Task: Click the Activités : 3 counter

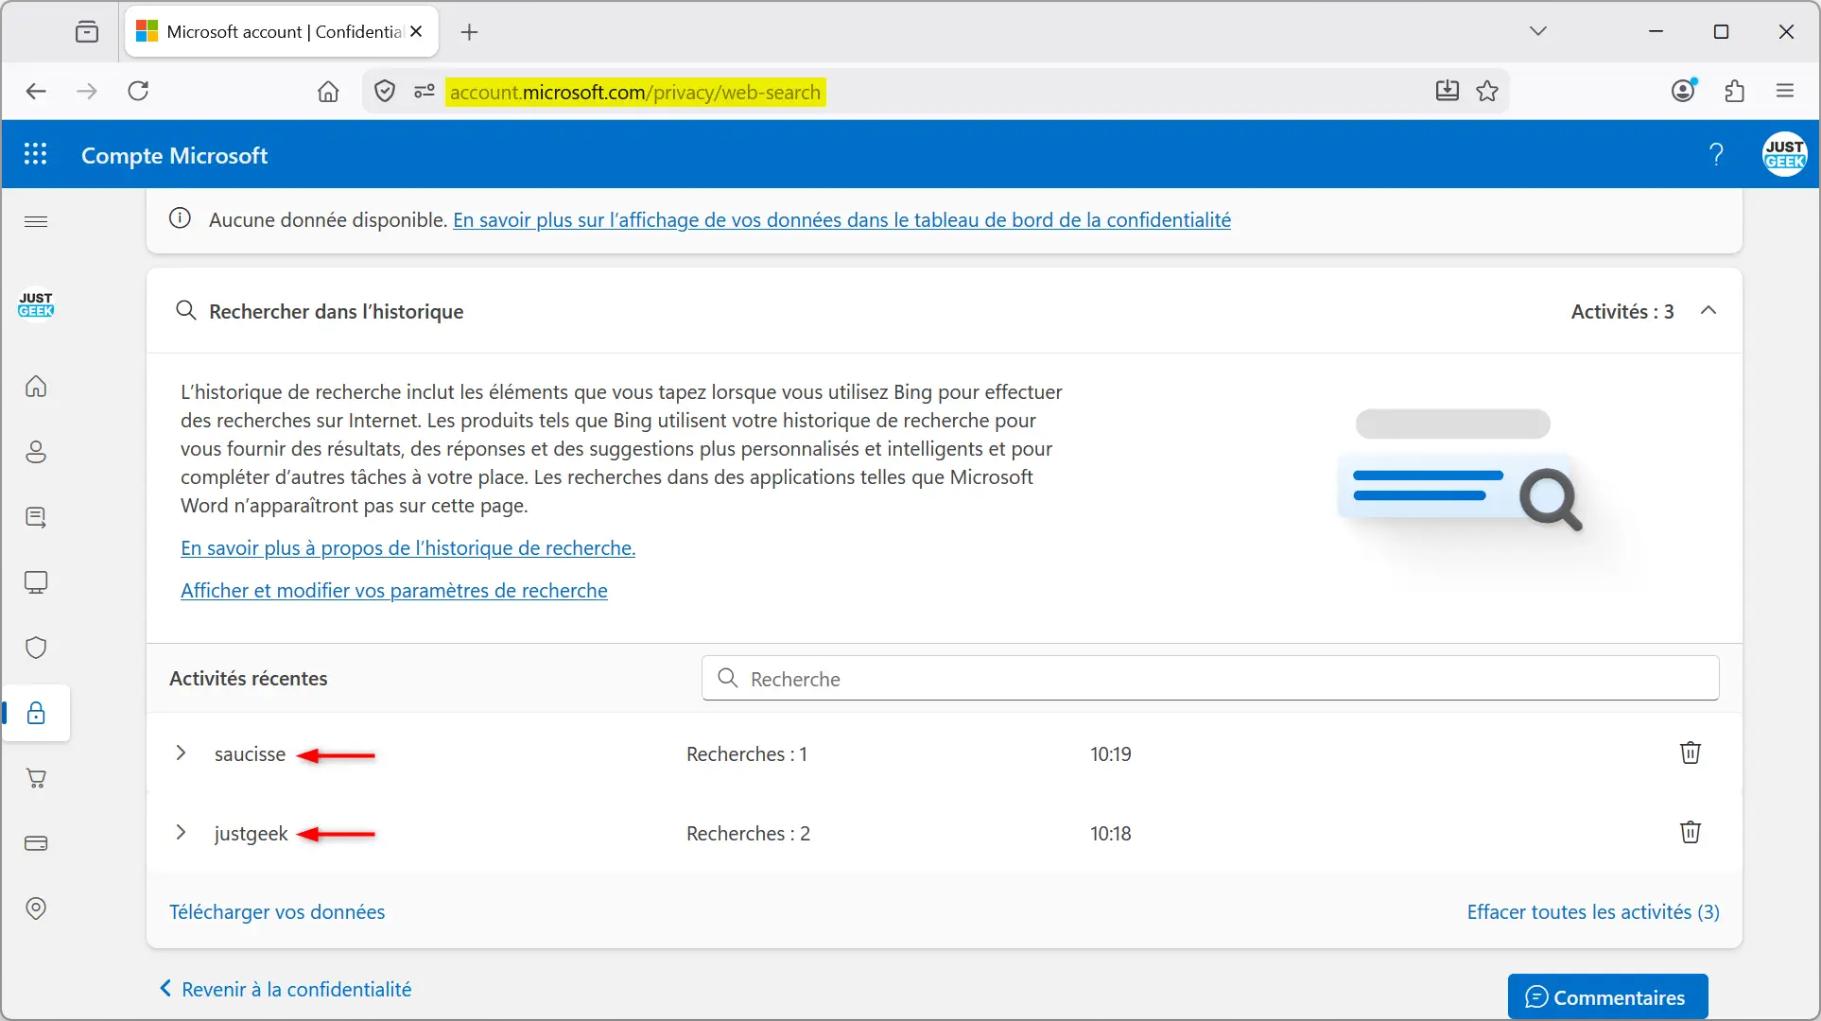Action: coord(1622,312)
